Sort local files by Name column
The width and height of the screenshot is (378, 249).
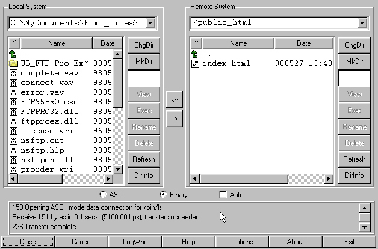[x=57, y=43]
